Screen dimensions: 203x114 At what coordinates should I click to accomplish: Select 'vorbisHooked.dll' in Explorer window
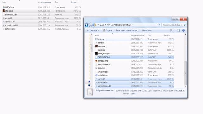pyautogui.click(x=134, y=86)
